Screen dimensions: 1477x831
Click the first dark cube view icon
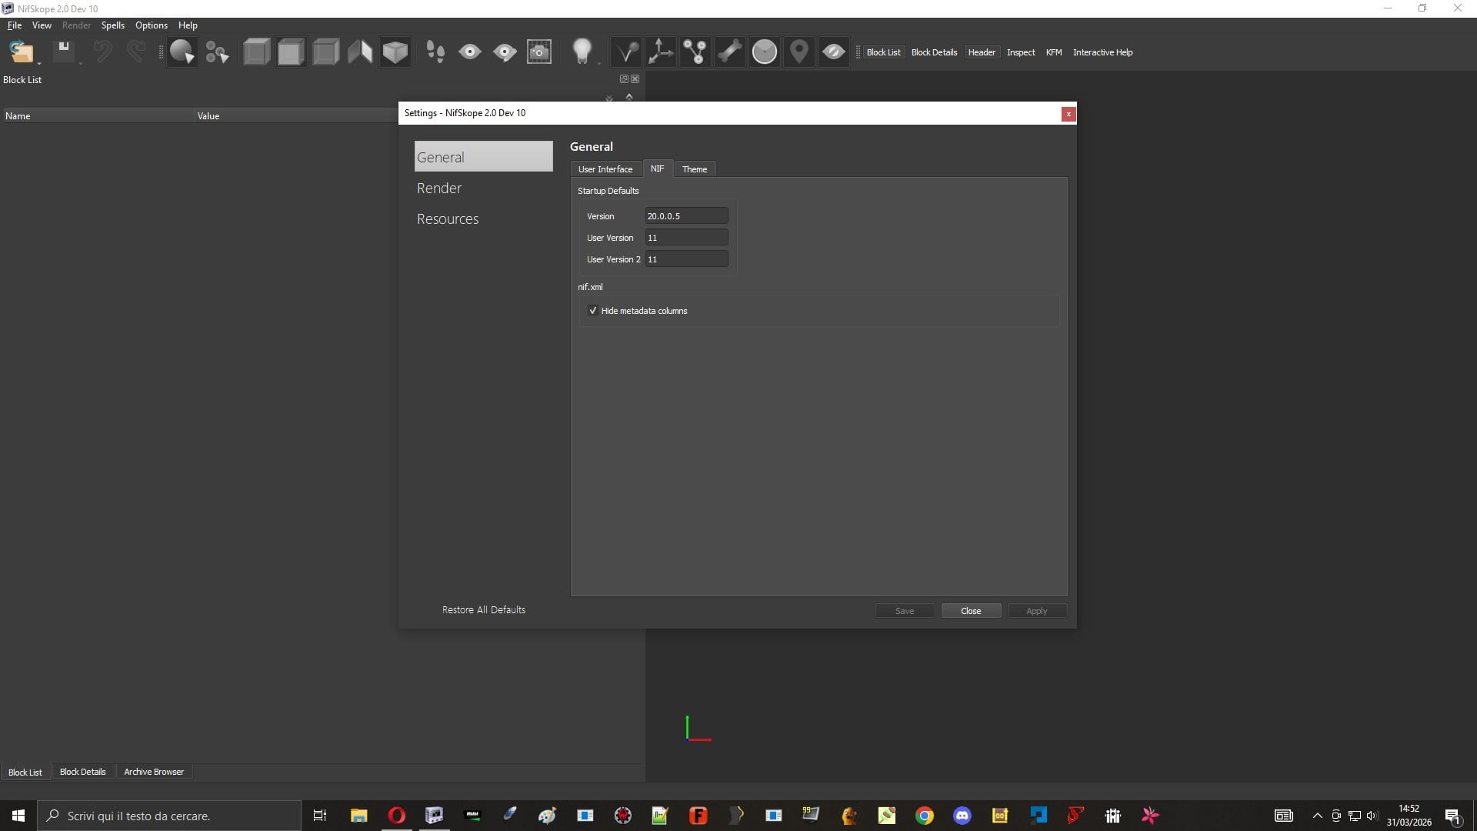point(256,52)
